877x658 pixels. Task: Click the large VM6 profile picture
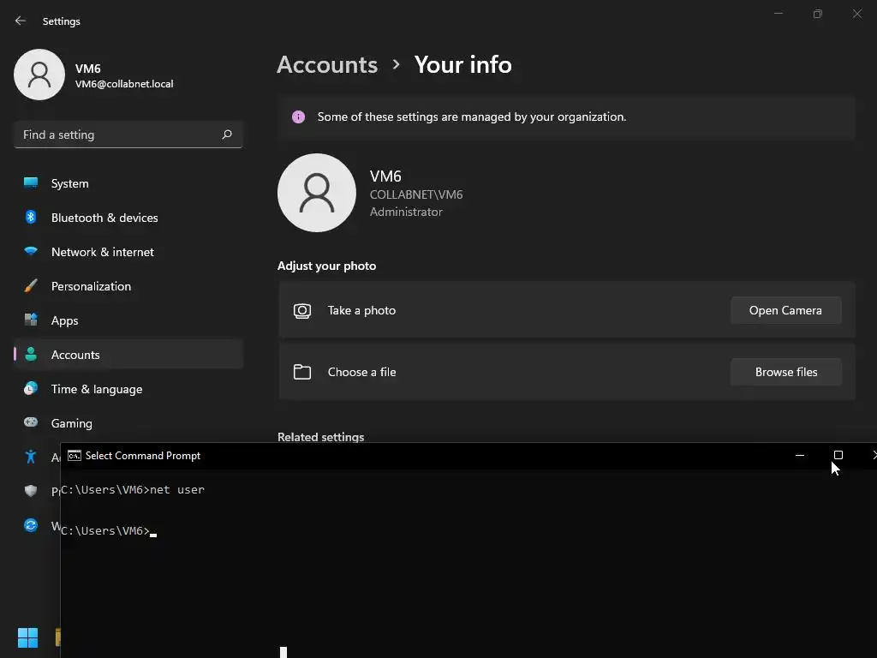tap(317, 193)
